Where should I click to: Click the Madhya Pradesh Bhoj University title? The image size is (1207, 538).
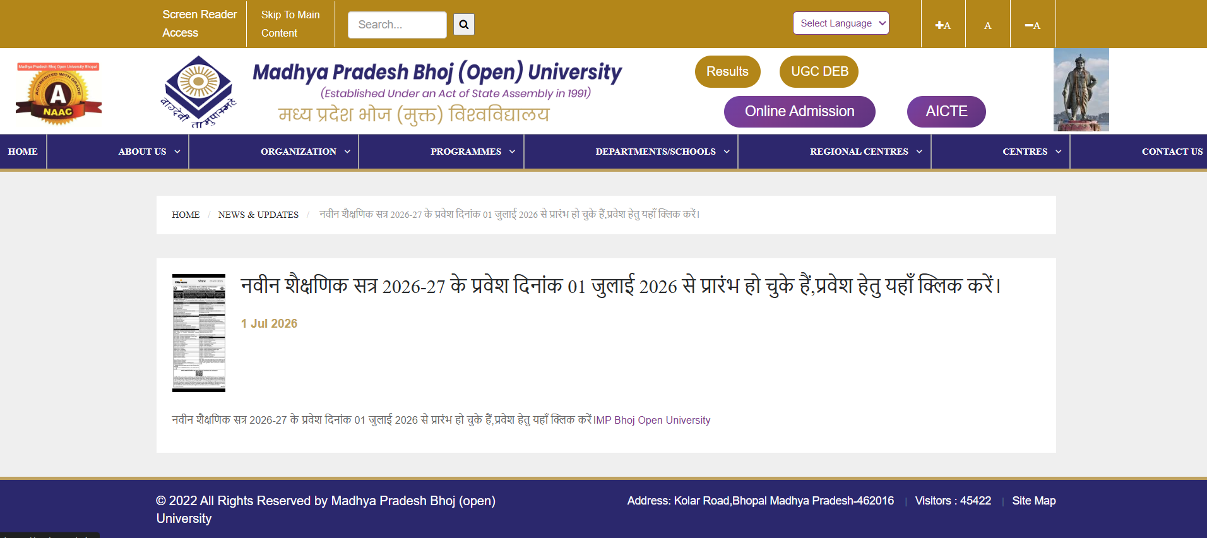pyautogui.click(x=437, y=72)
